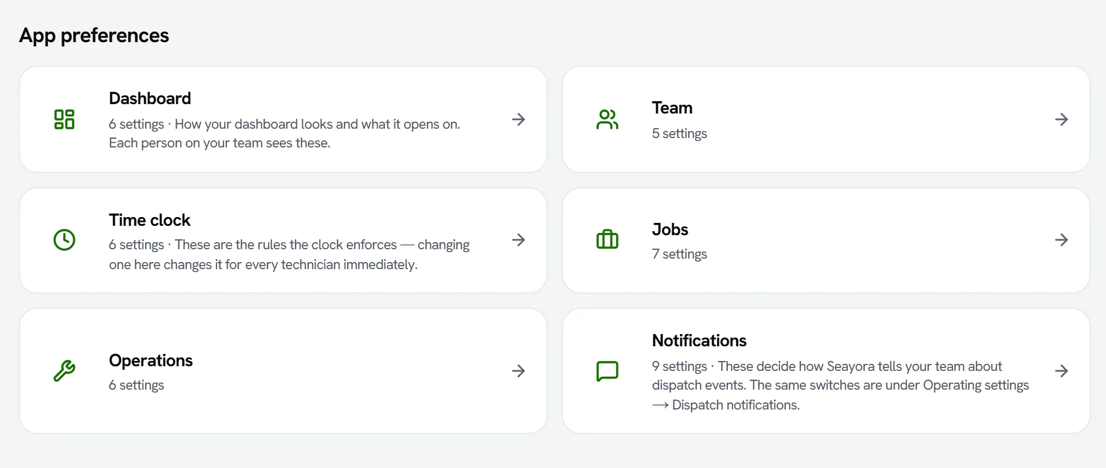Click the Jobs briefcase icon
1106x468 pixels.
pyautogui.click(x=607, y=240)
